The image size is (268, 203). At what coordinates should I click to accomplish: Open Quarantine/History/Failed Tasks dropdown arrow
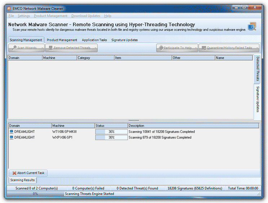[x=257, y=48]
